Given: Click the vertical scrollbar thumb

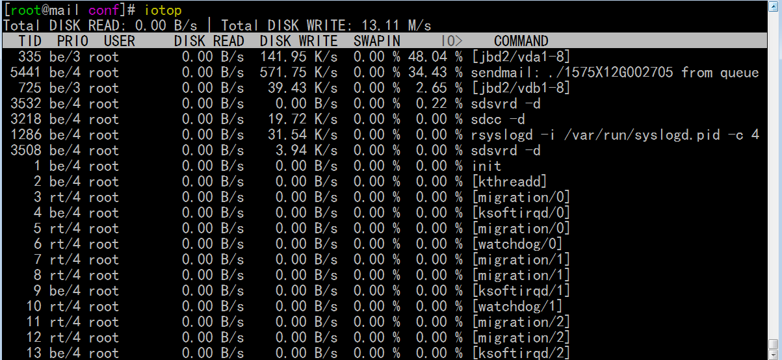Looking at the screenshot, I should [773, 344].
